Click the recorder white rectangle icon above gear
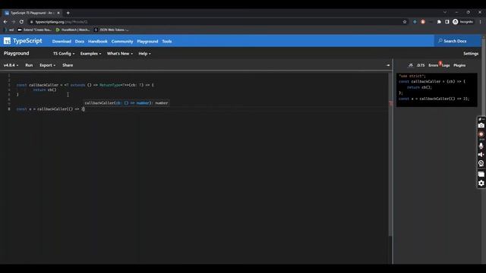Screen dimensions: 486x273 click(481, 174)
